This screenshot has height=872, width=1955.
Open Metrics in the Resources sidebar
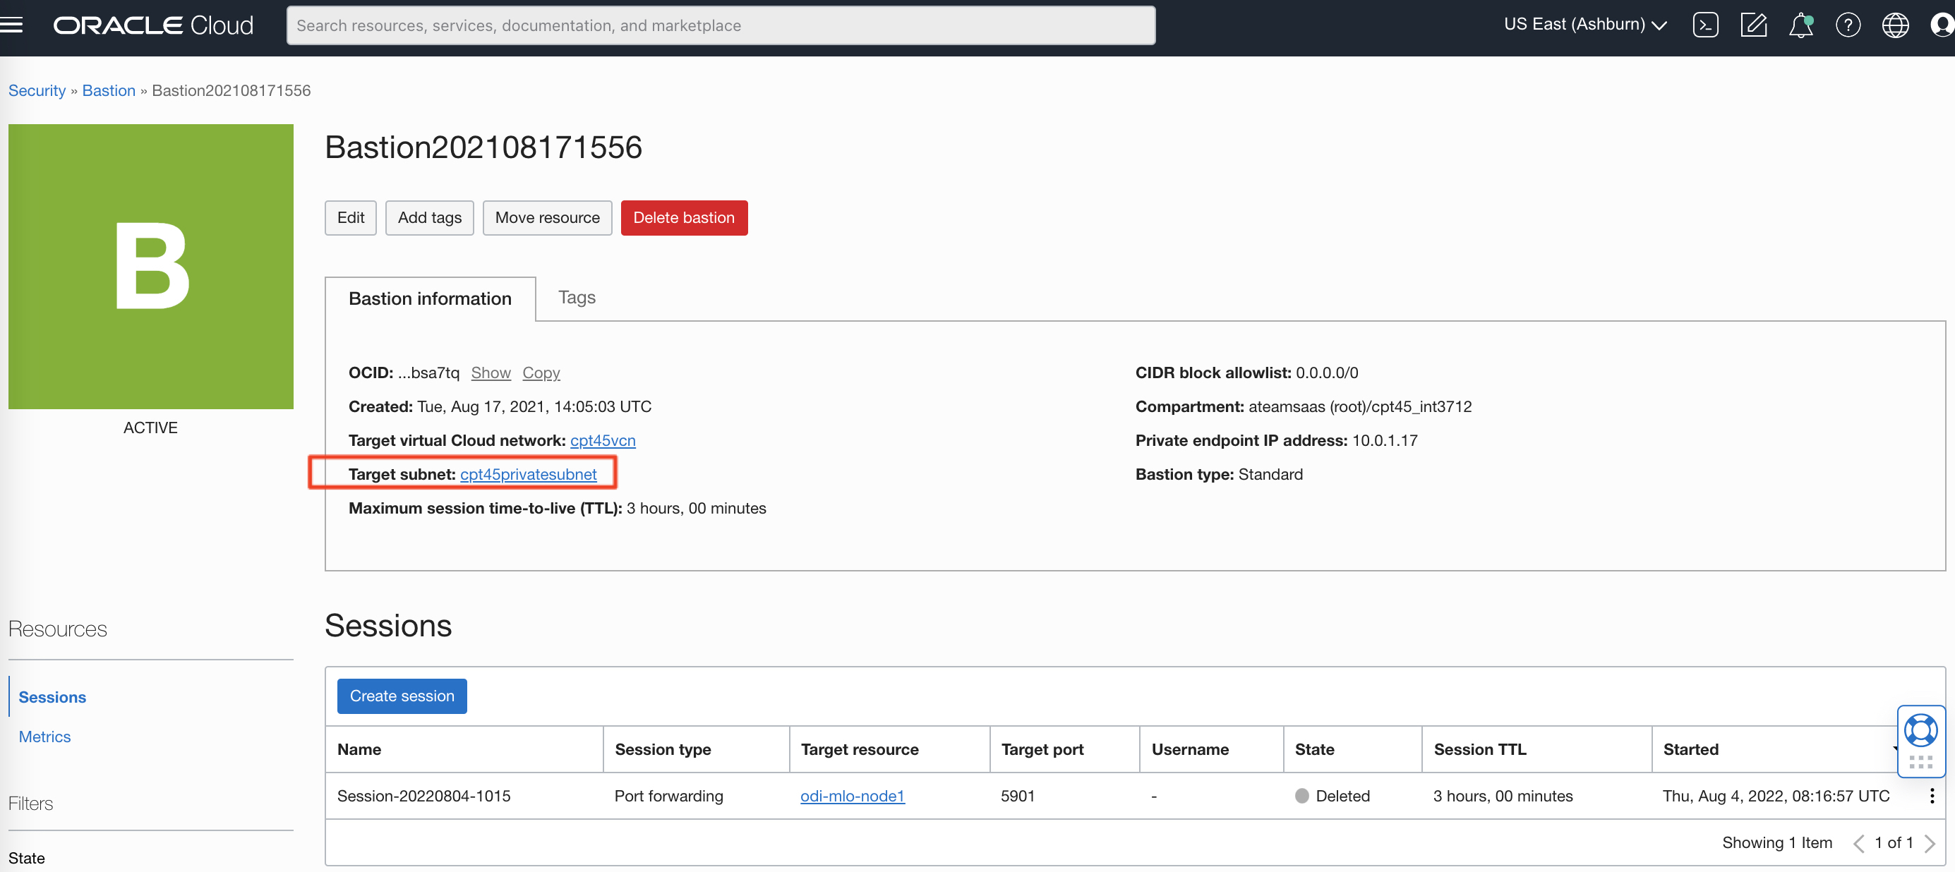[44, 736]
